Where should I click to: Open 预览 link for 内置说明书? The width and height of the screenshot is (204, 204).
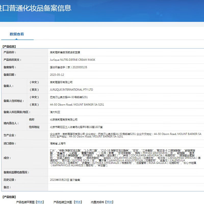[109, 202]
